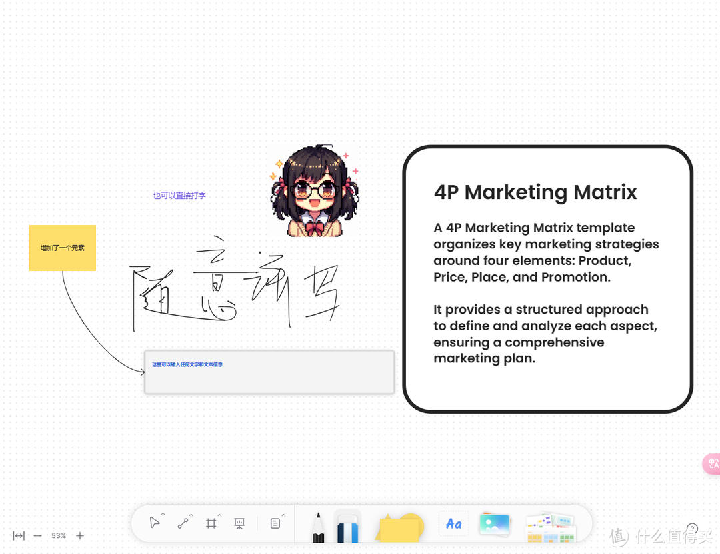The height and width of the screenshot is (554, 720).
Task: Select the pixel-art girl image
Action: (x=315, y=191)
